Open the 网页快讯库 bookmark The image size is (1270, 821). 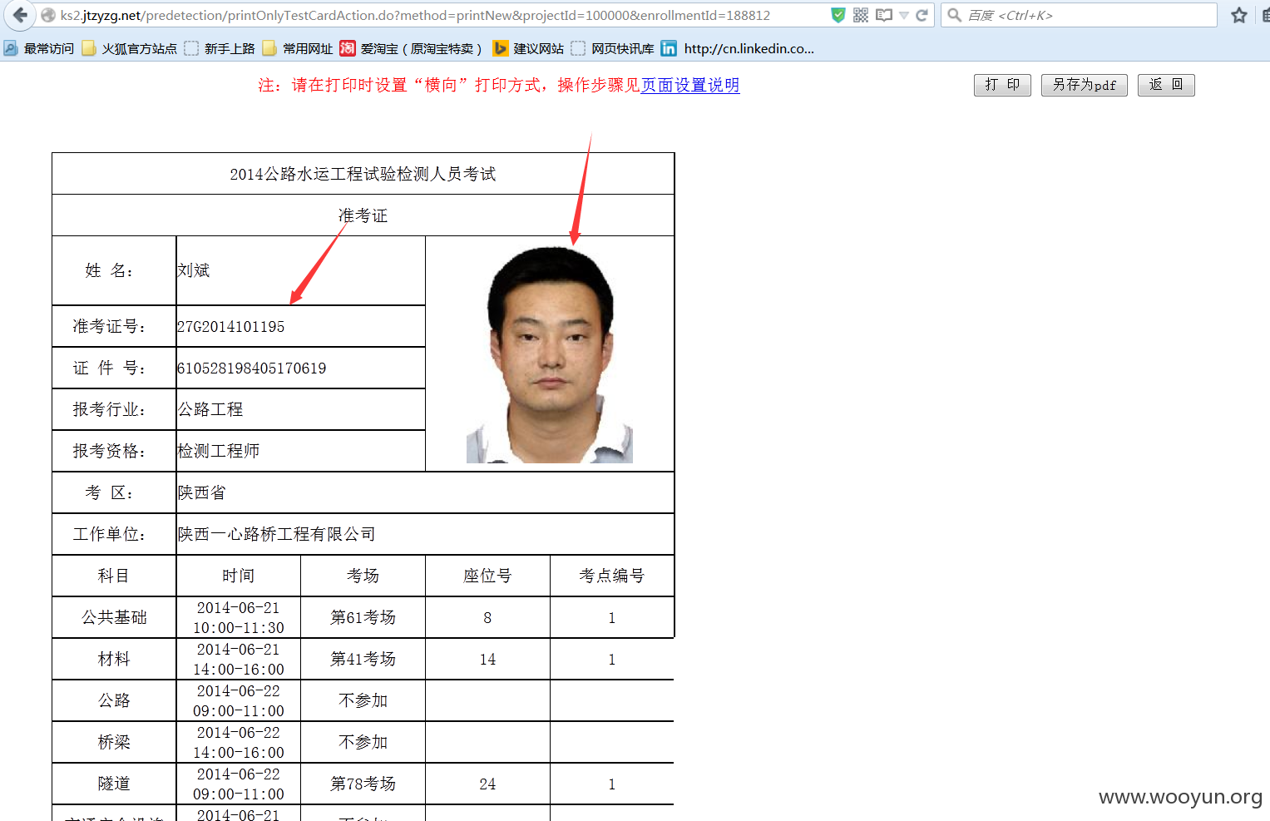coord(613,48)
